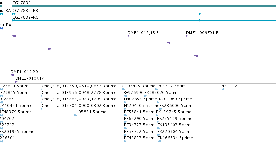Screen dimensions: 276x143
Task: Click the 444192 feature arrow
Action: (x=223, y=89)
